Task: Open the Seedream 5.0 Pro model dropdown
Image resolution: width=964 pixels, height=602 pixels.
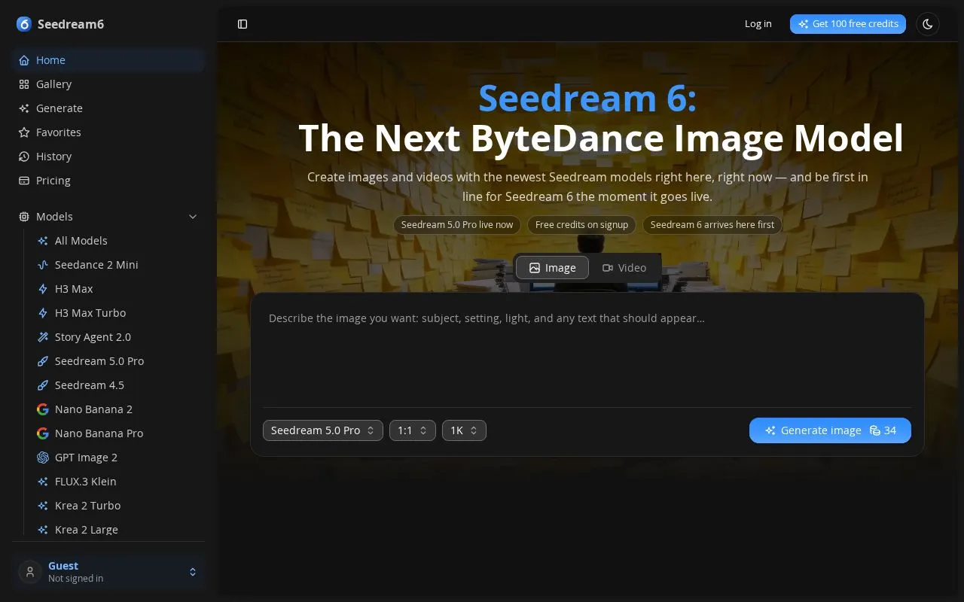Action: pyautogui.click(x=323, y=430)
